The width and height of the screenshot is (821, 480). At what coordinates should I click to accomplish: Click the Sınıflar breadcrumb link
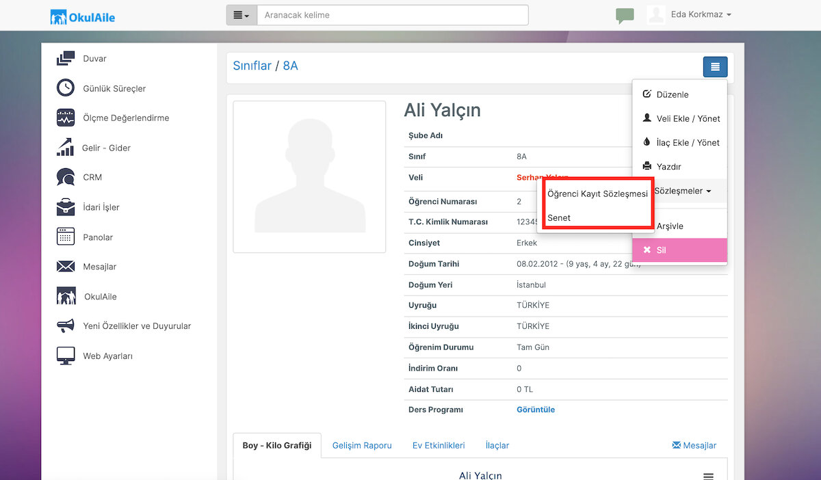[x=252, y=66]
